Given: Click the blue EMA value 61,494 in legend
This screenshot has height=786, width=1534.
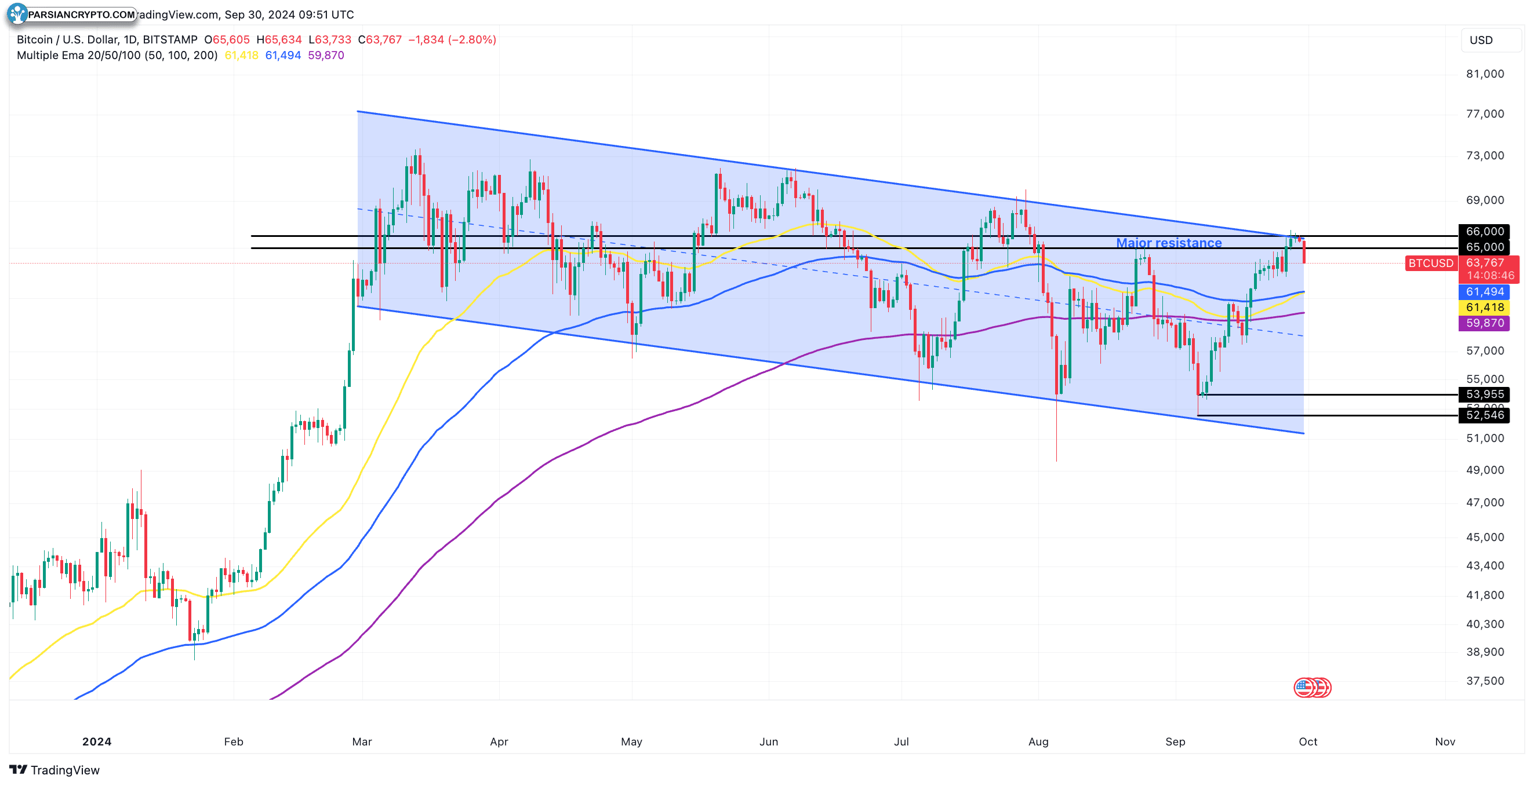Looking at the screenshot, I should [x=283, y=56].
